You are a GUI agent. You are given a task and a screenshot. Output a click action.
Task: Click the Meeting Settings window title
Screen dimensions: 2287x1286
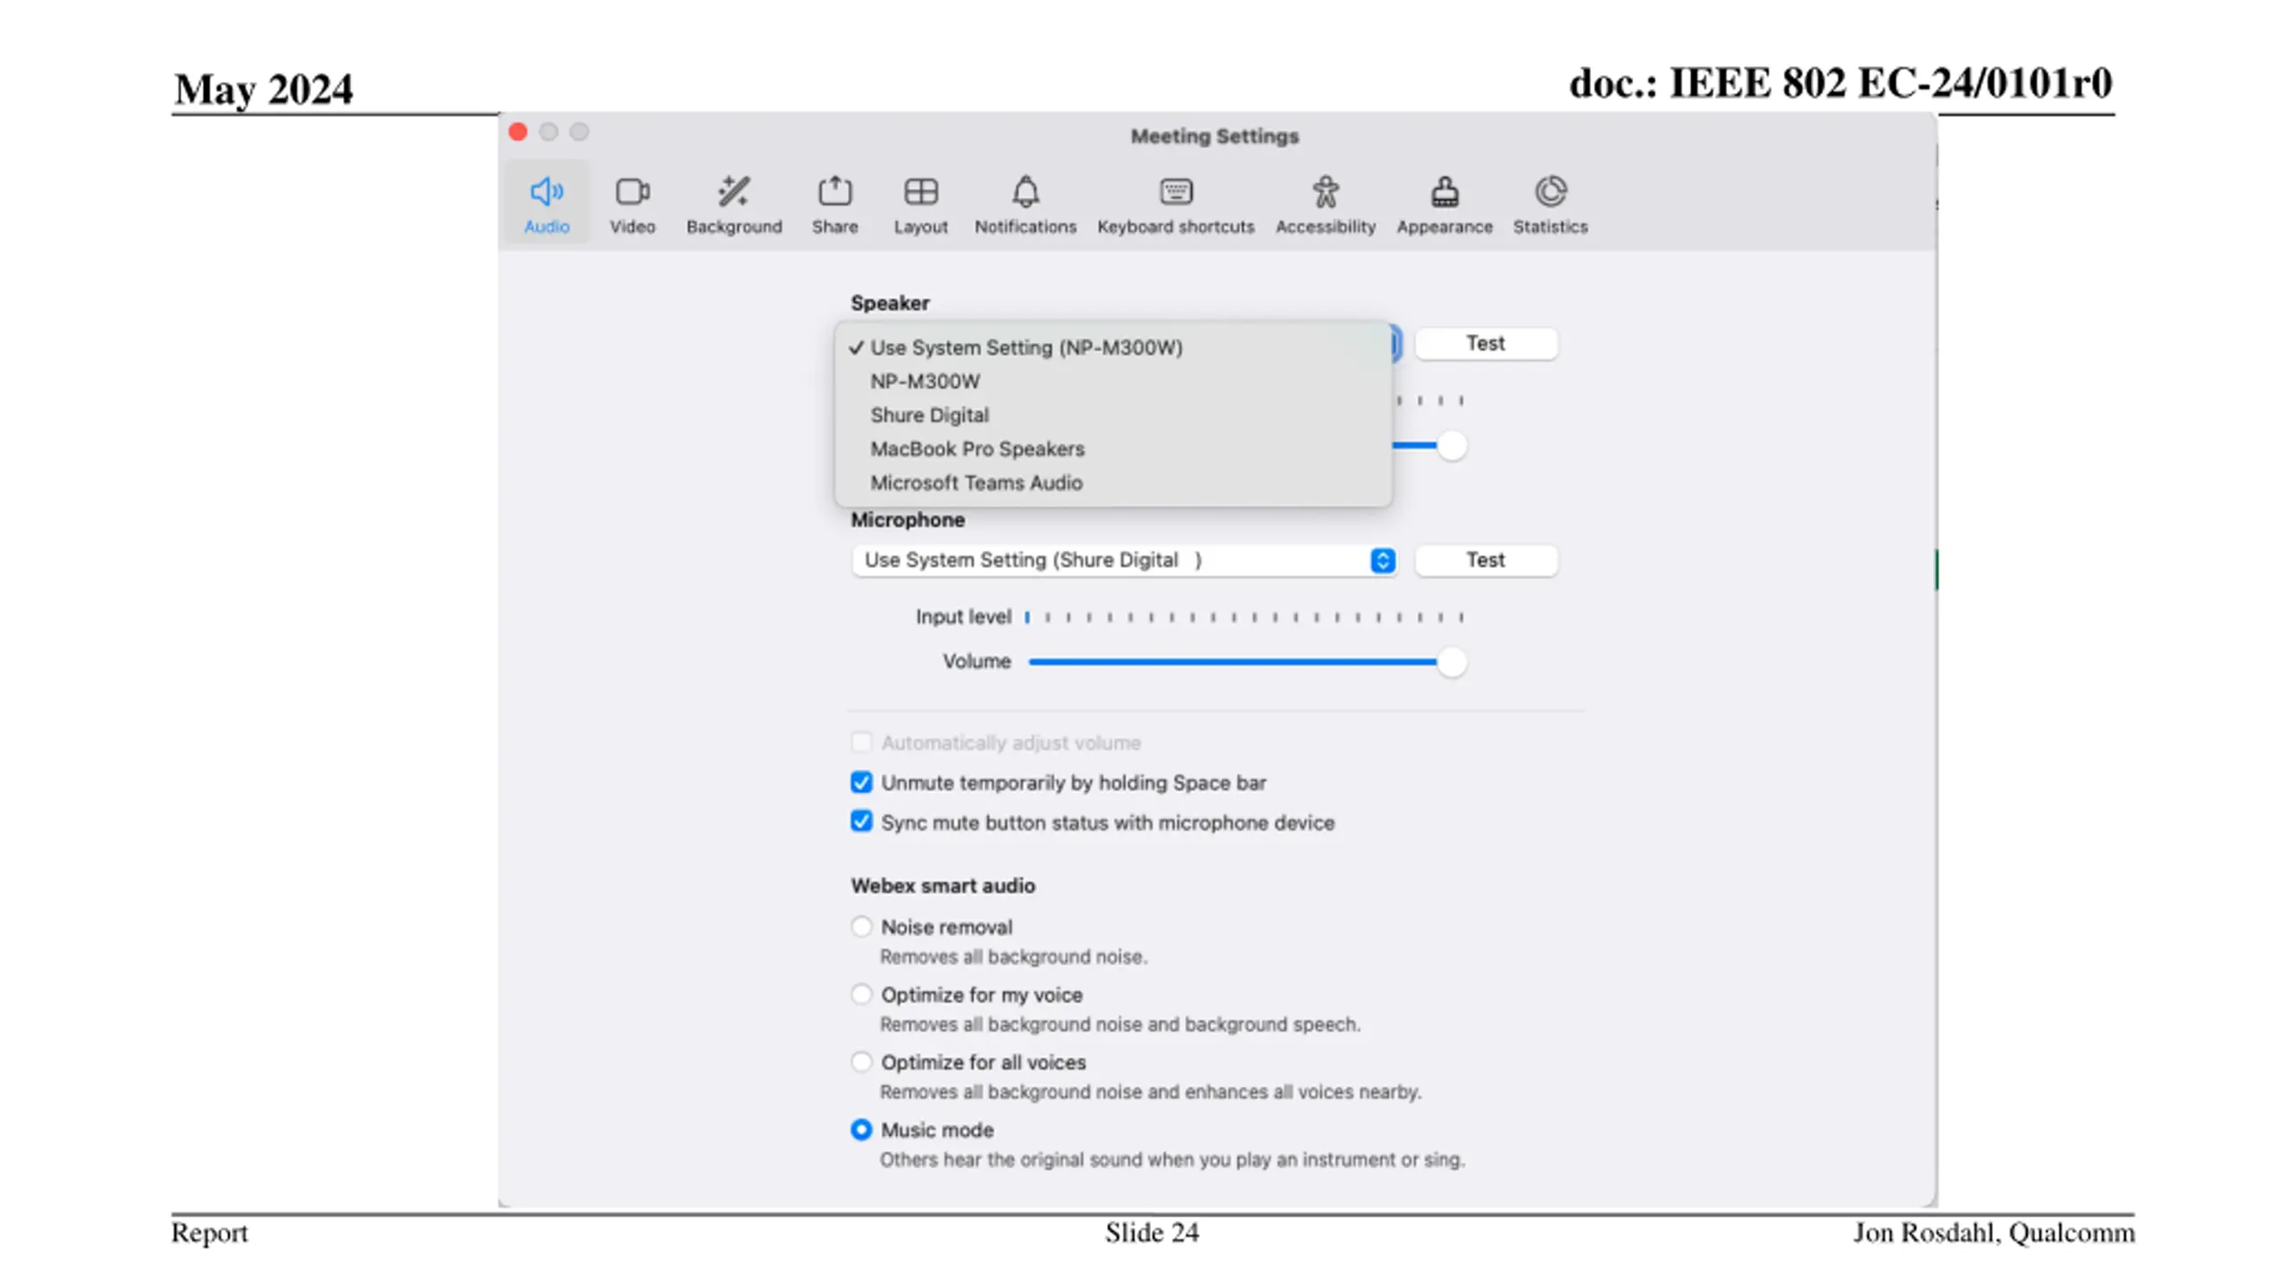pos(1214,137)
